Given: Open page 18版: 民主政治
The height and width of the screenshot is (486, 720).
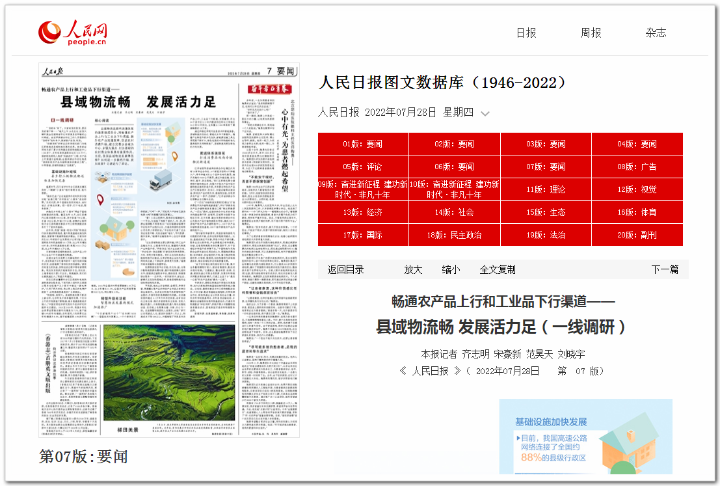Looking at the screenshot, I should [455, 235].
